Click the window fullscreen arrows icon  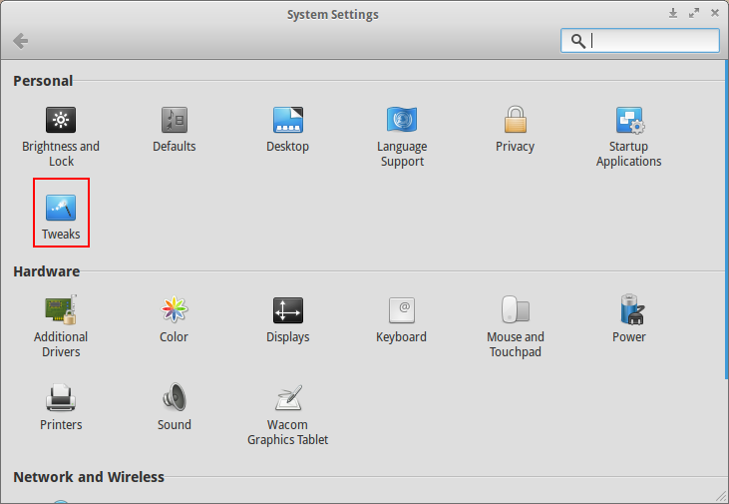click(694, 13)
